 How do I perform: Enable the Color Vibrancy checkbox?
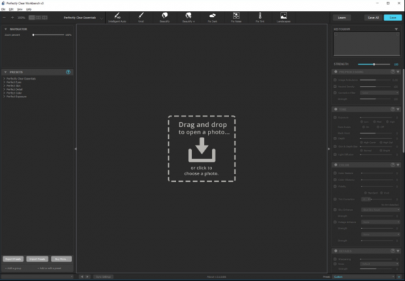pyautogui.click(x=335, y=180)
